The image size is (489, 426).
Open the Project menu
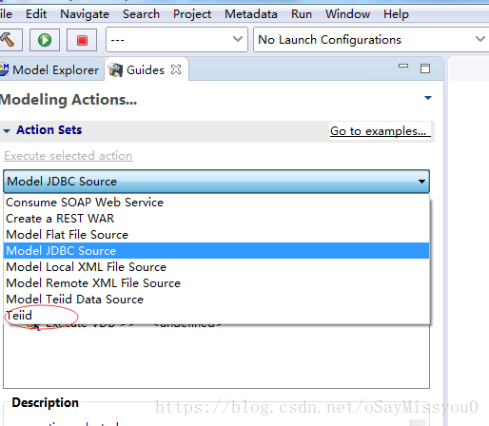click(x=192, y=14)
